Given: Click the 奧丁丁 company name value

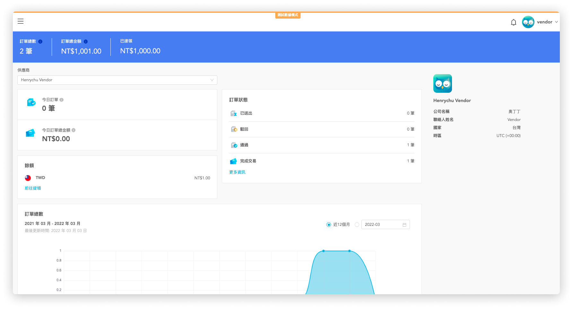Looking at the screenshot, I should click(515, 112).
